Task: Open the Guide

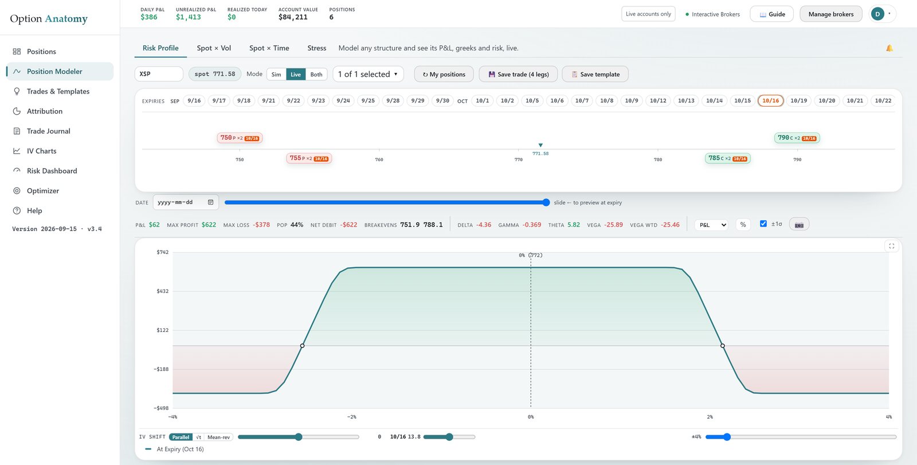Action: tap(772, 14)
